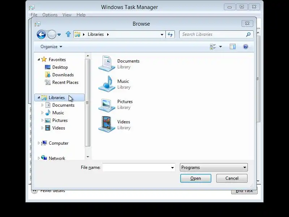Image resolution: width=289 pixels, height=217 pixels.
Task: Expand the Computer tree node
Action: pyautogui.click(x=39, y=143)
